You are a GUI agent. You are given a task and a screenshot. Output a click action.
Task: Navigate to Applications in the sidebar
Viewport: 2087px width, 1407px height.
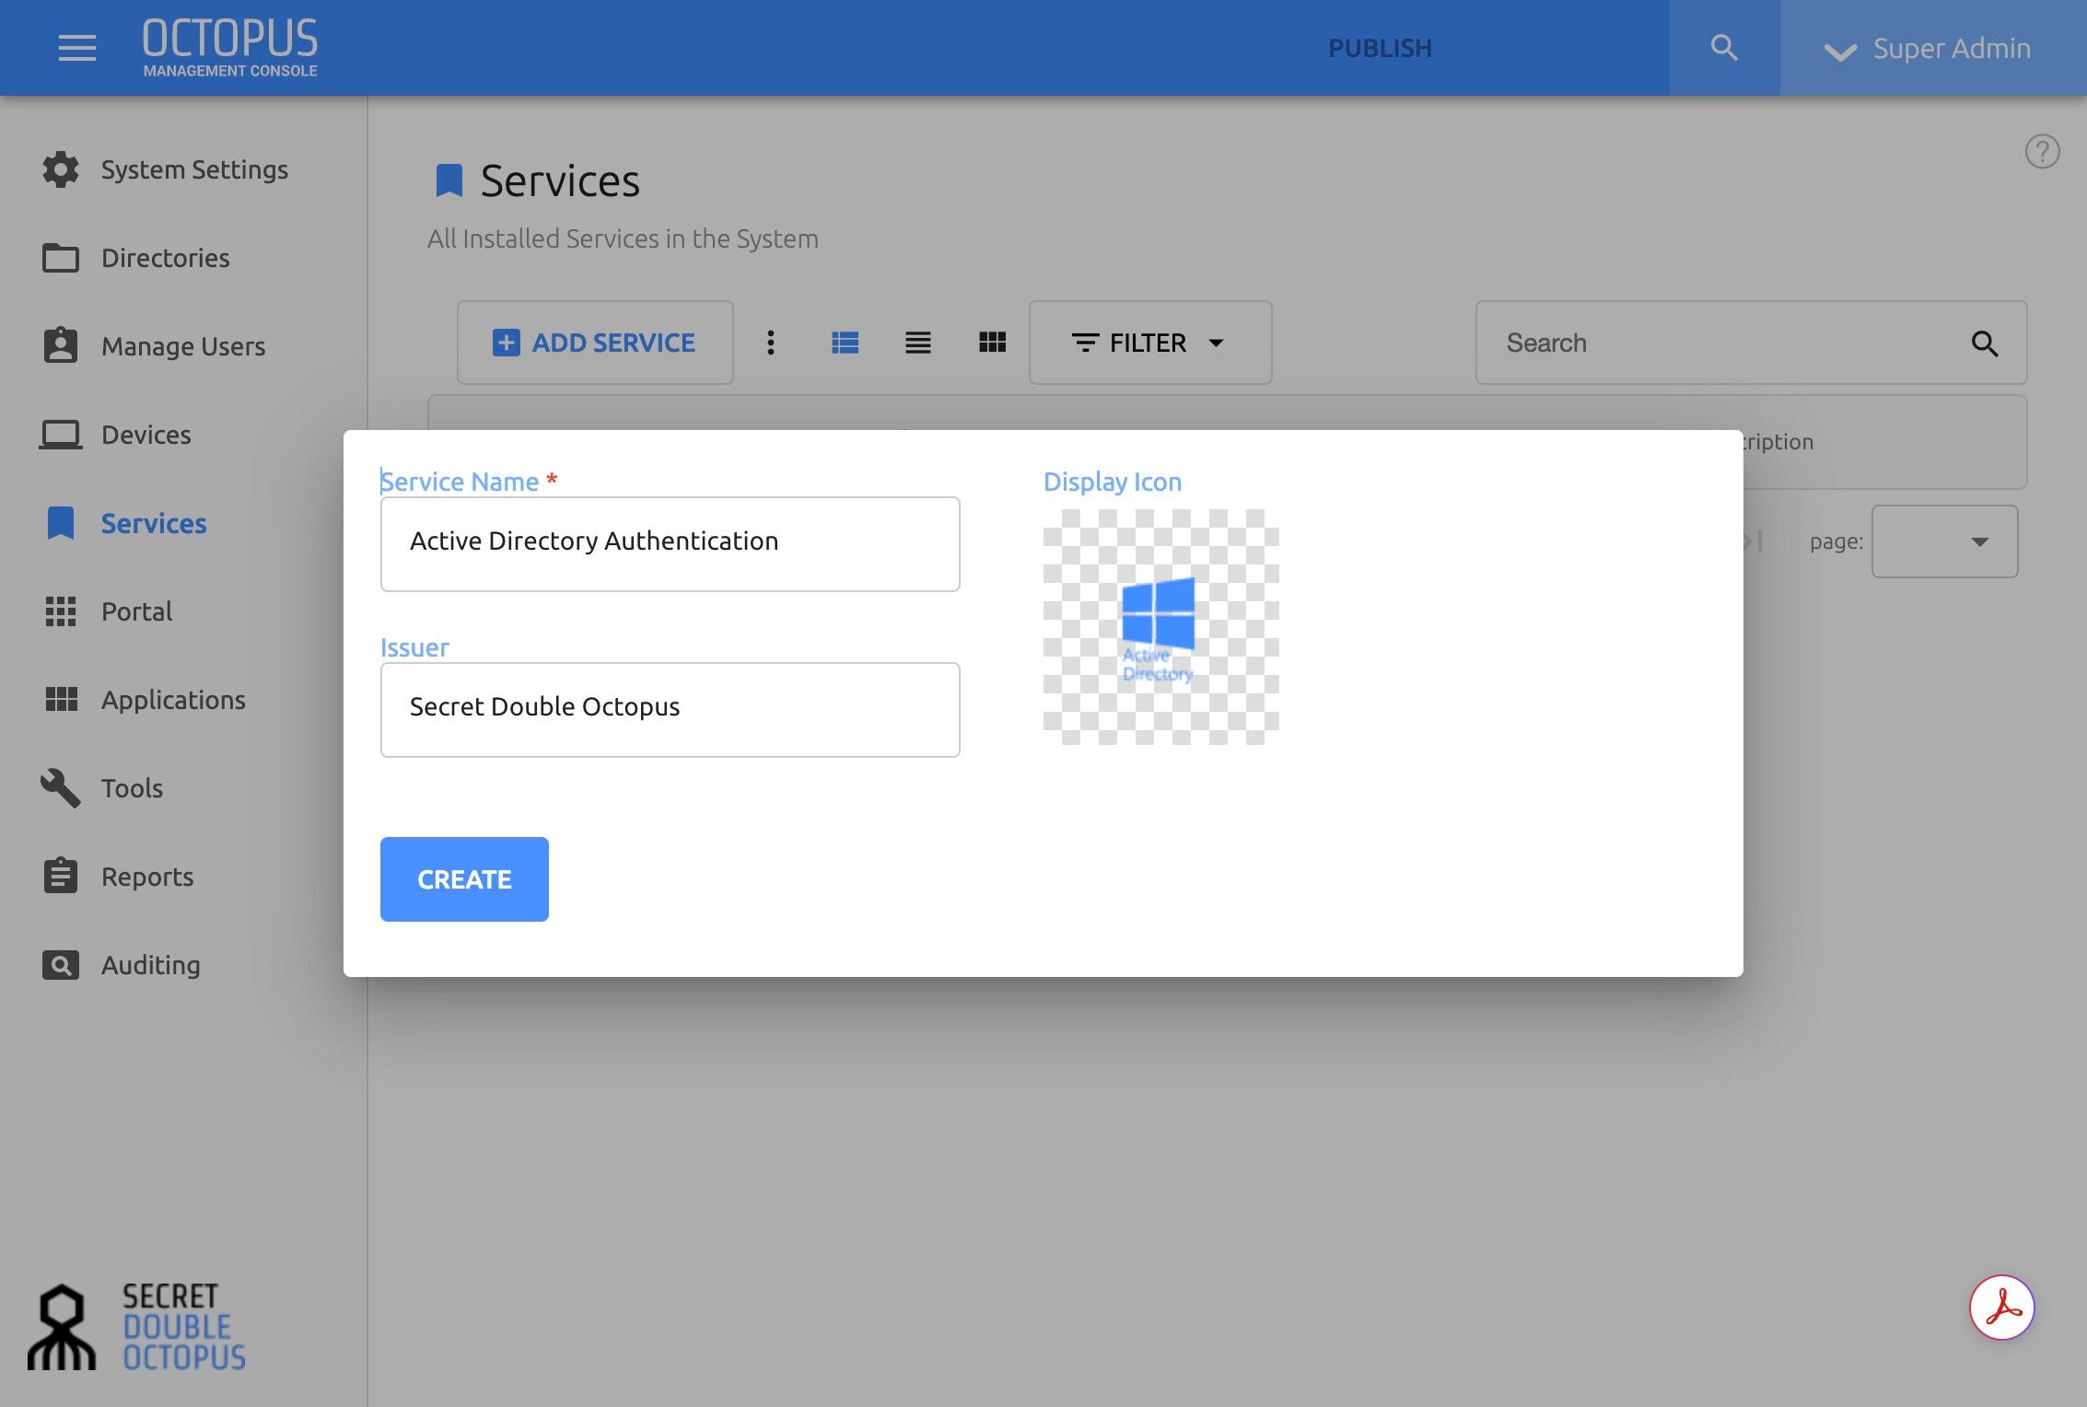pyautogui.click(x=146, y=700)
